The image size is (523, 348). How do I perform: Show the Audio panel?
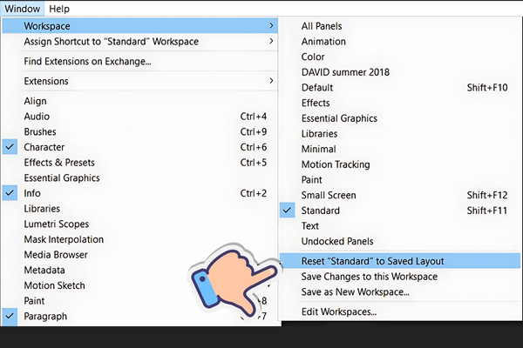139,117
